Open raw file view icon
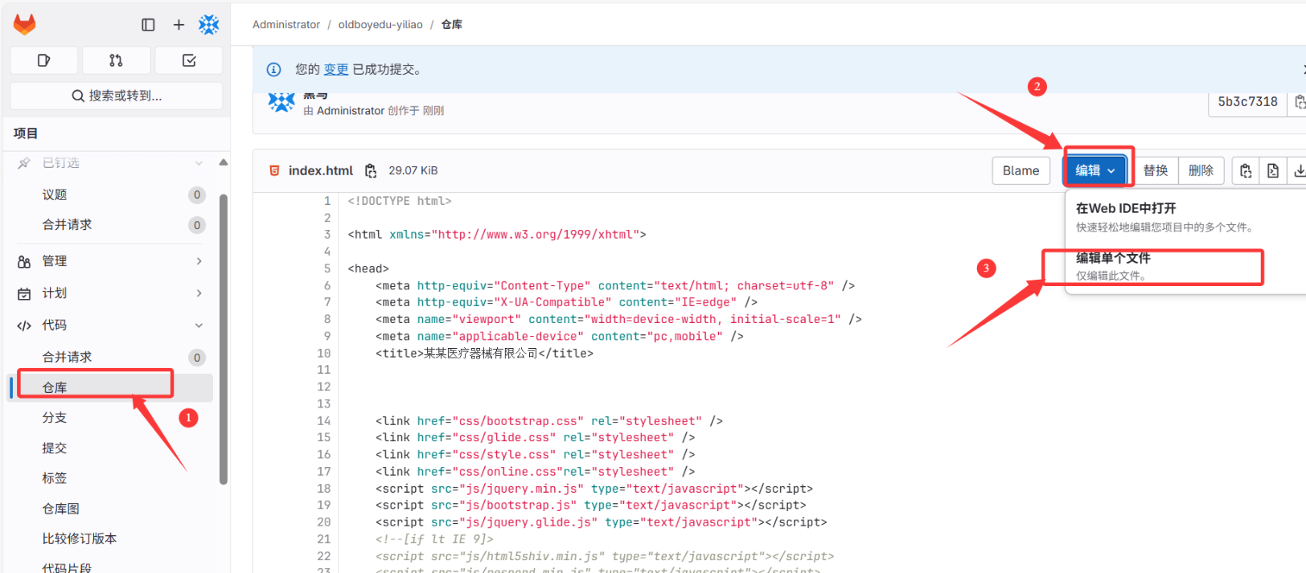The width and height of the screenshot is (1306, 573). tap(1272, 170)
